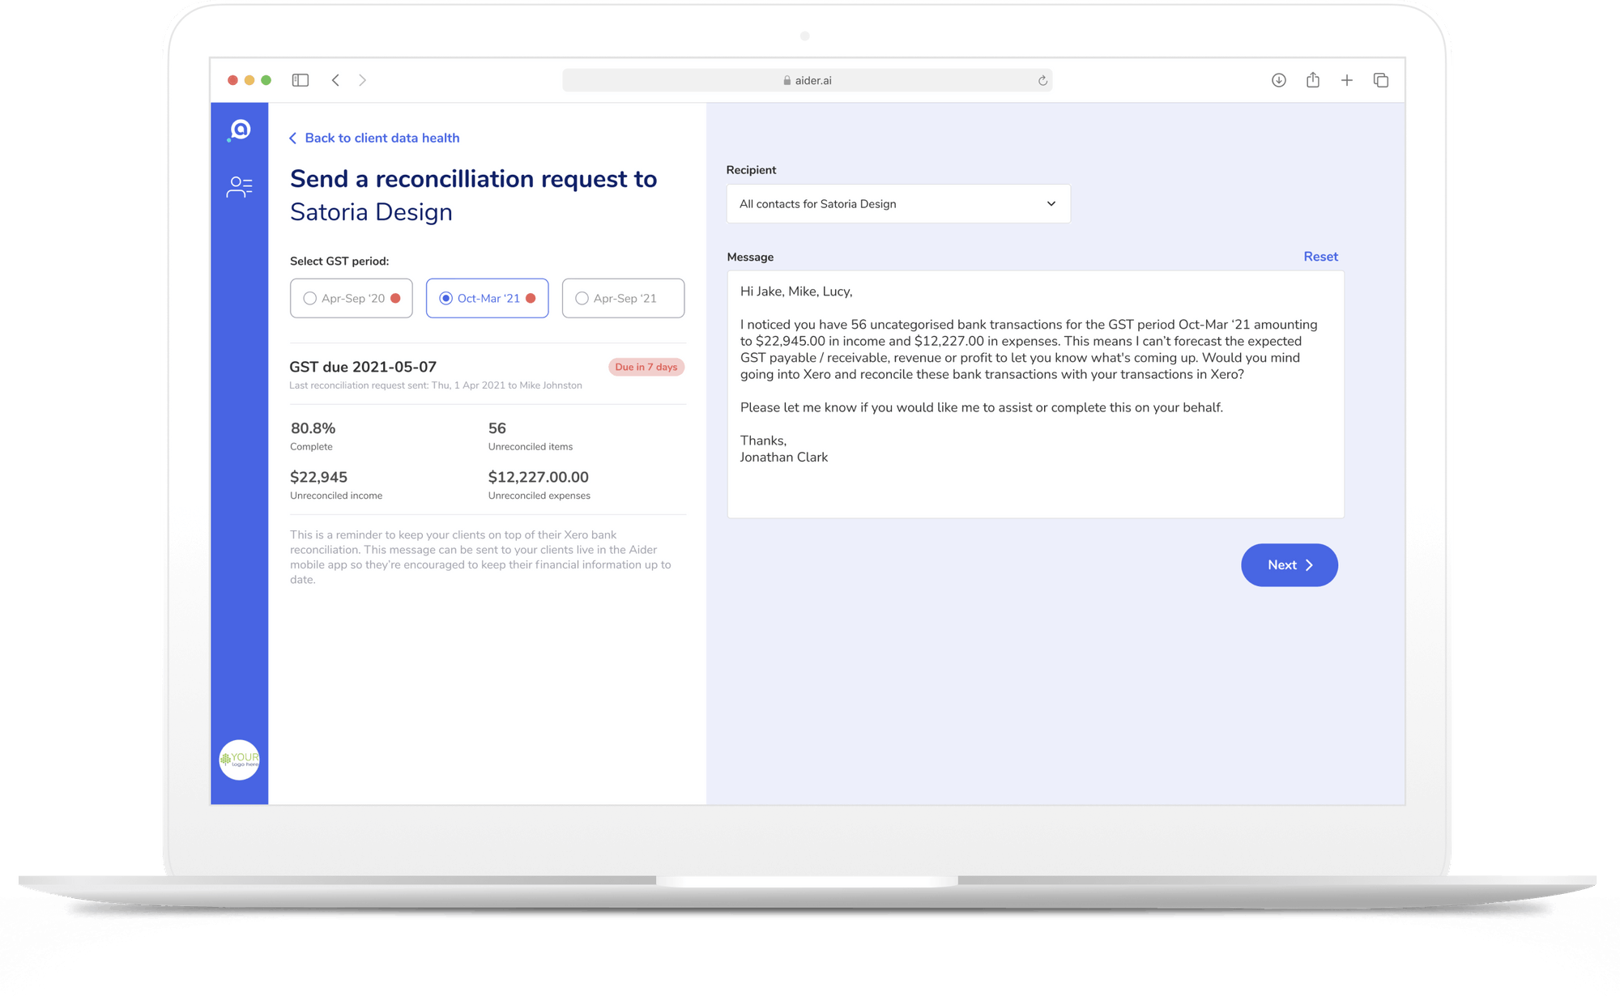Show tab overview using the tabs icon
Viewport: 1620px width, 996px height.
[1381, 80]
